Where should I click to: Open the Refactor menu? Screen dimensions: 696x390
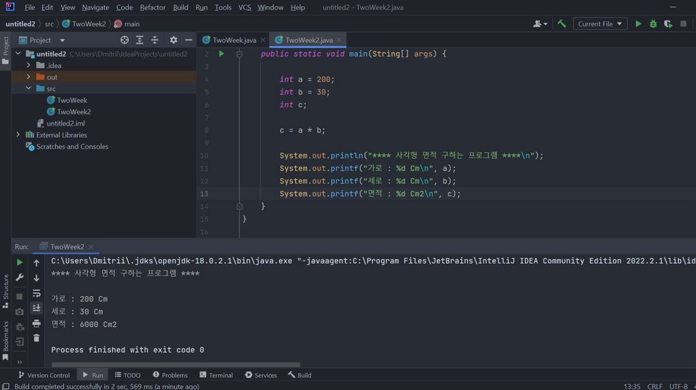coord(152,7)
